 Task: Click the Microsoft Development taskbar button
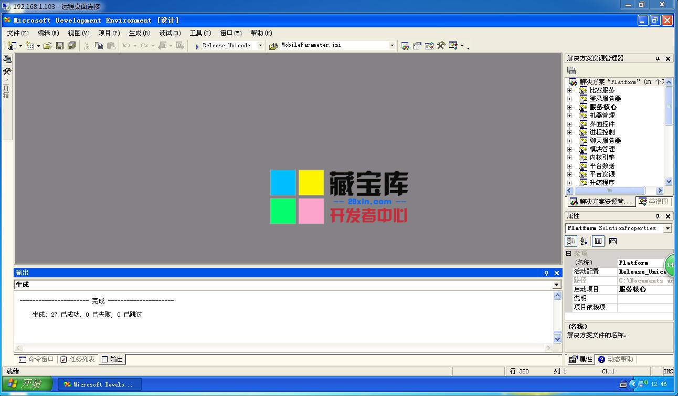[99, 384]
